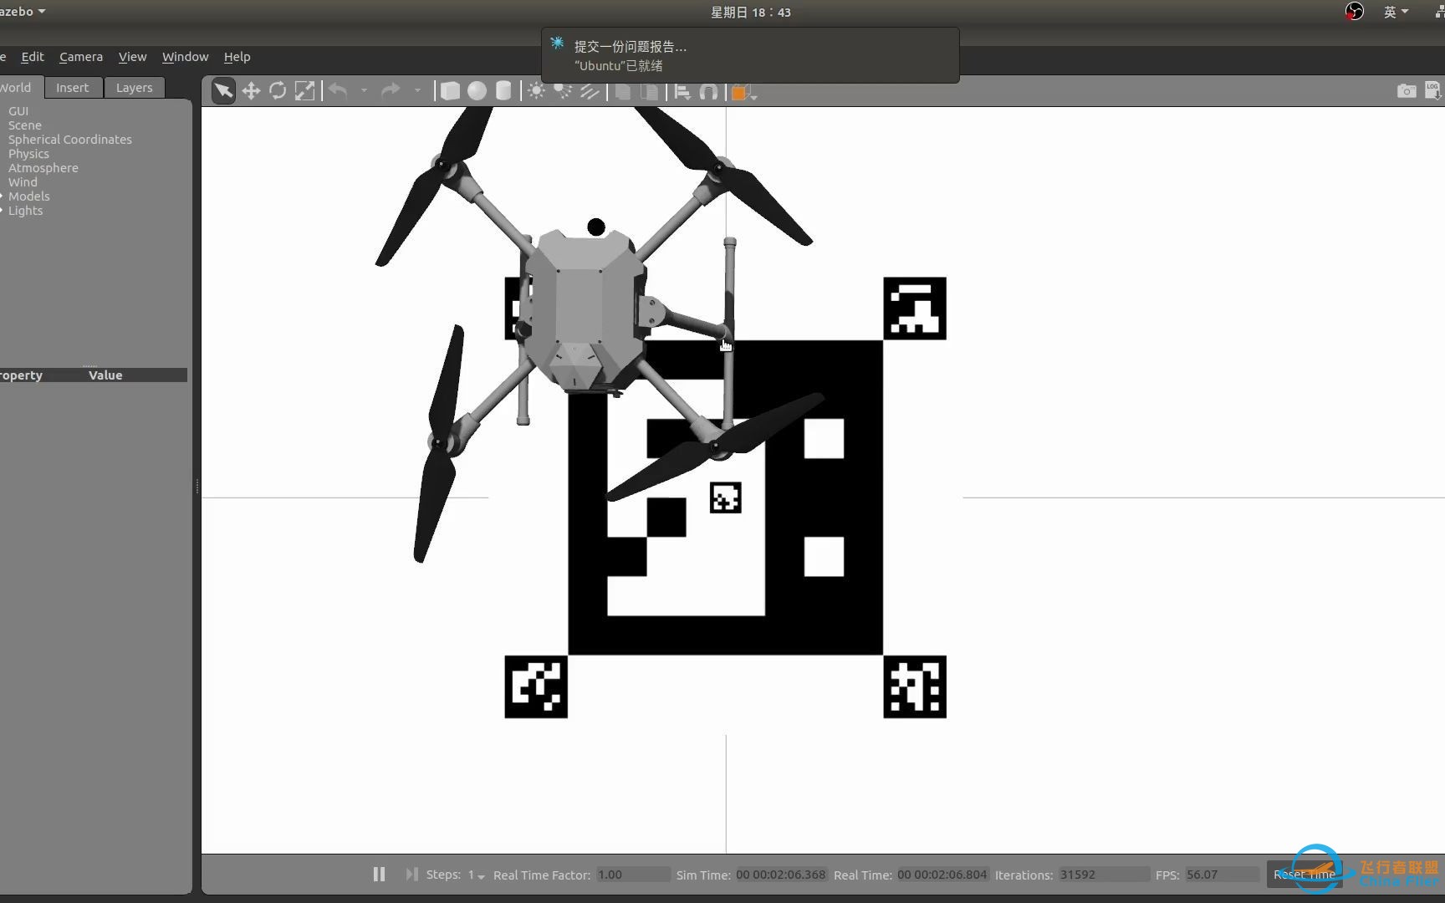
Task: Select GUI in the world tree
Action: click(18, 110)
